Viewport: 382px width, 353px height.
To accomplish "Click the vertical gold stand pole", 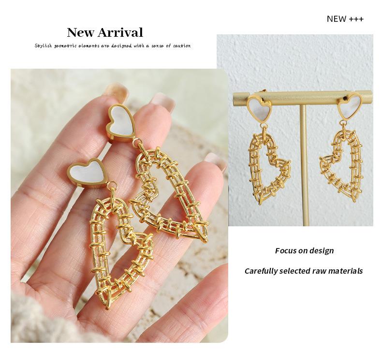I will (x=304, y=165).
